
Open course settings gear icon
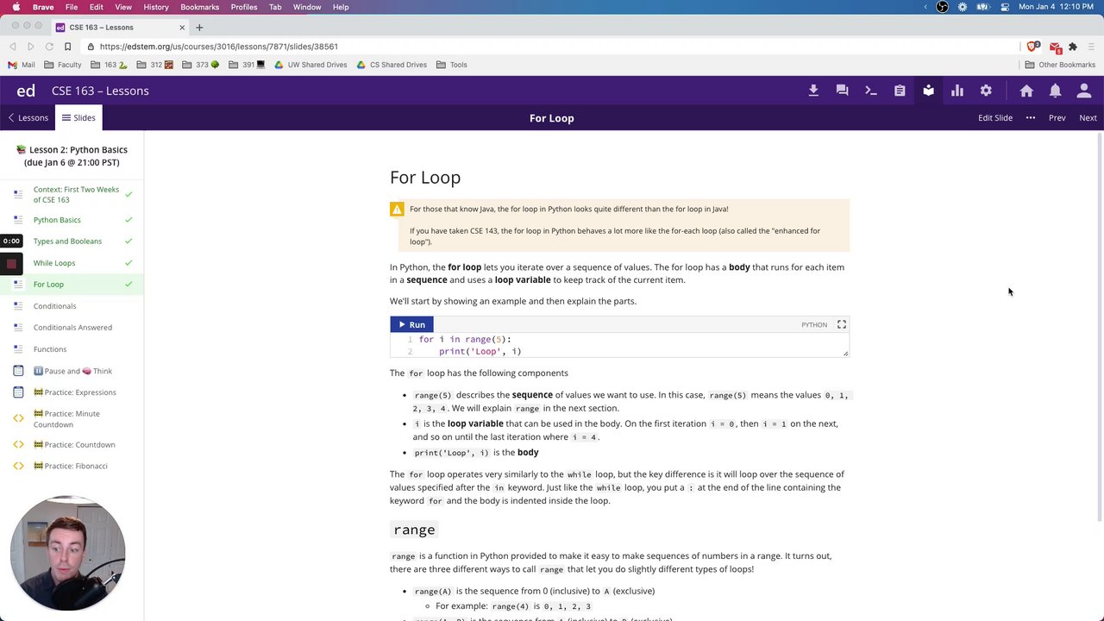(x=986, y=91)
